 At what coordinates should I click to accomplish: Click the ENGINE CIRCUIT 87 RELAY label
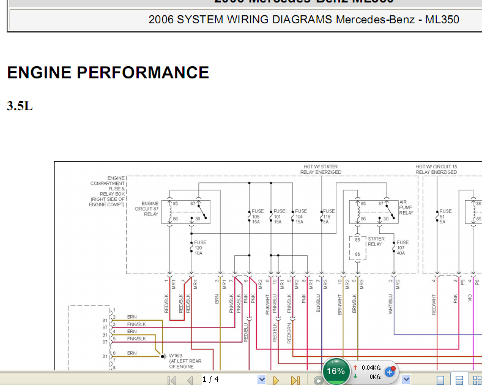click(147, 209)
